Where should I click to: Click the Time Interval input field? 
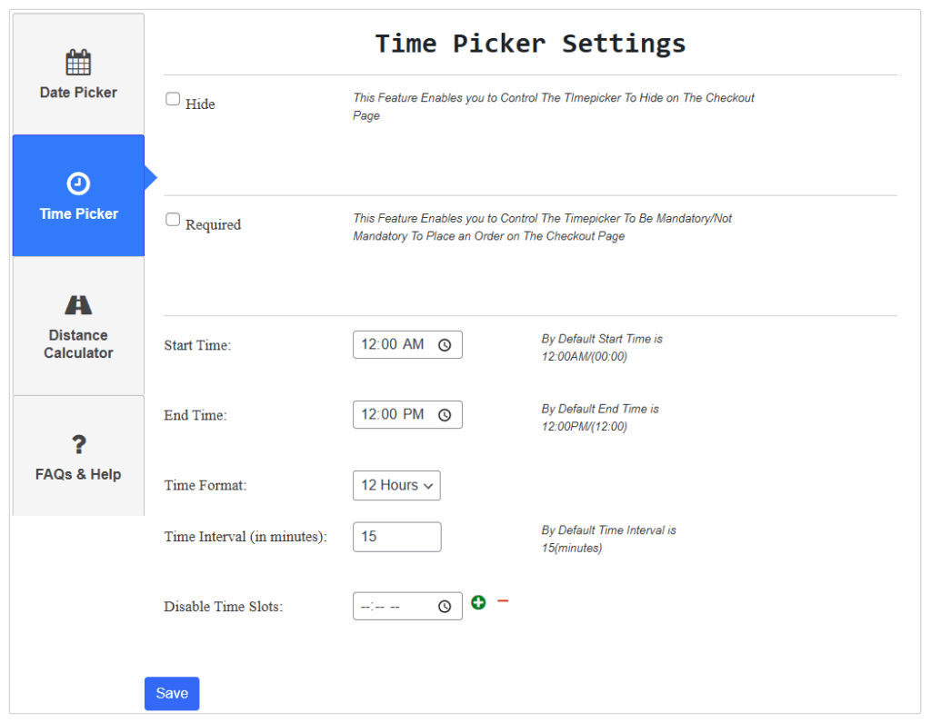[x=396, y=537]
